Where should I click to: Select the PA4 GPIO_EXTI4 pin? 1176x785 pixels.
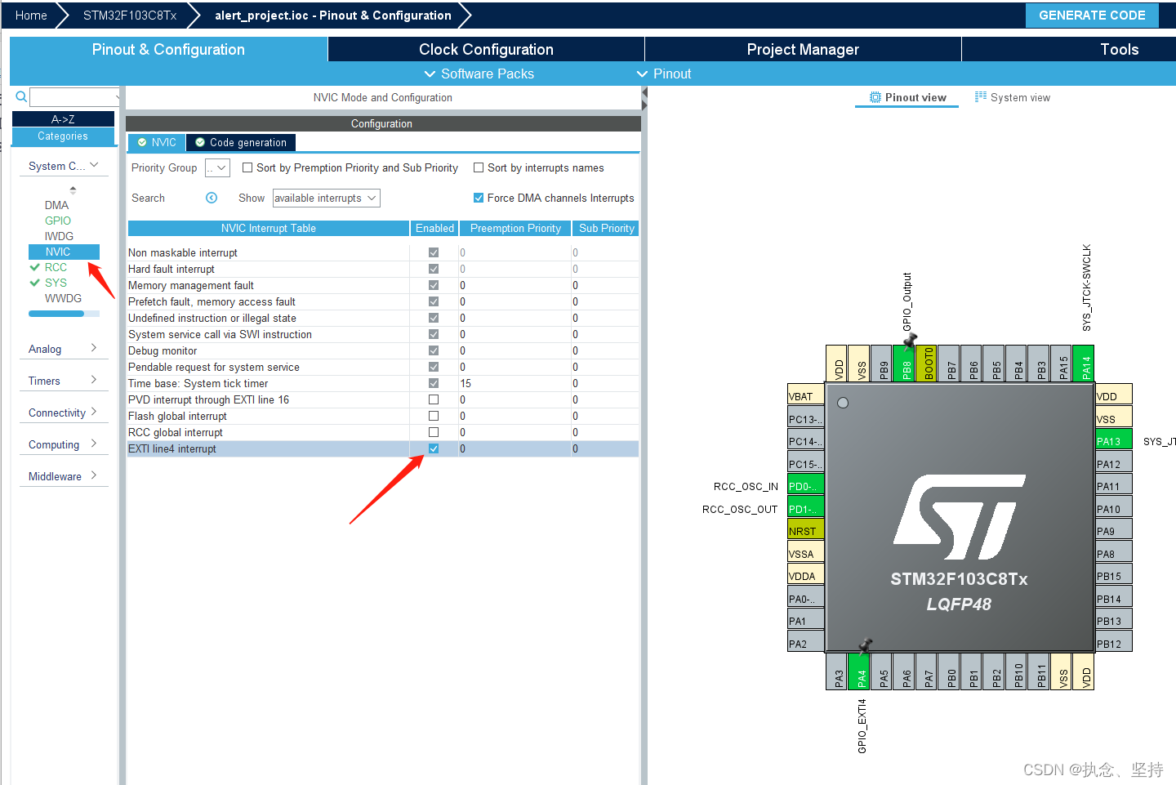(x=861, y=671)
